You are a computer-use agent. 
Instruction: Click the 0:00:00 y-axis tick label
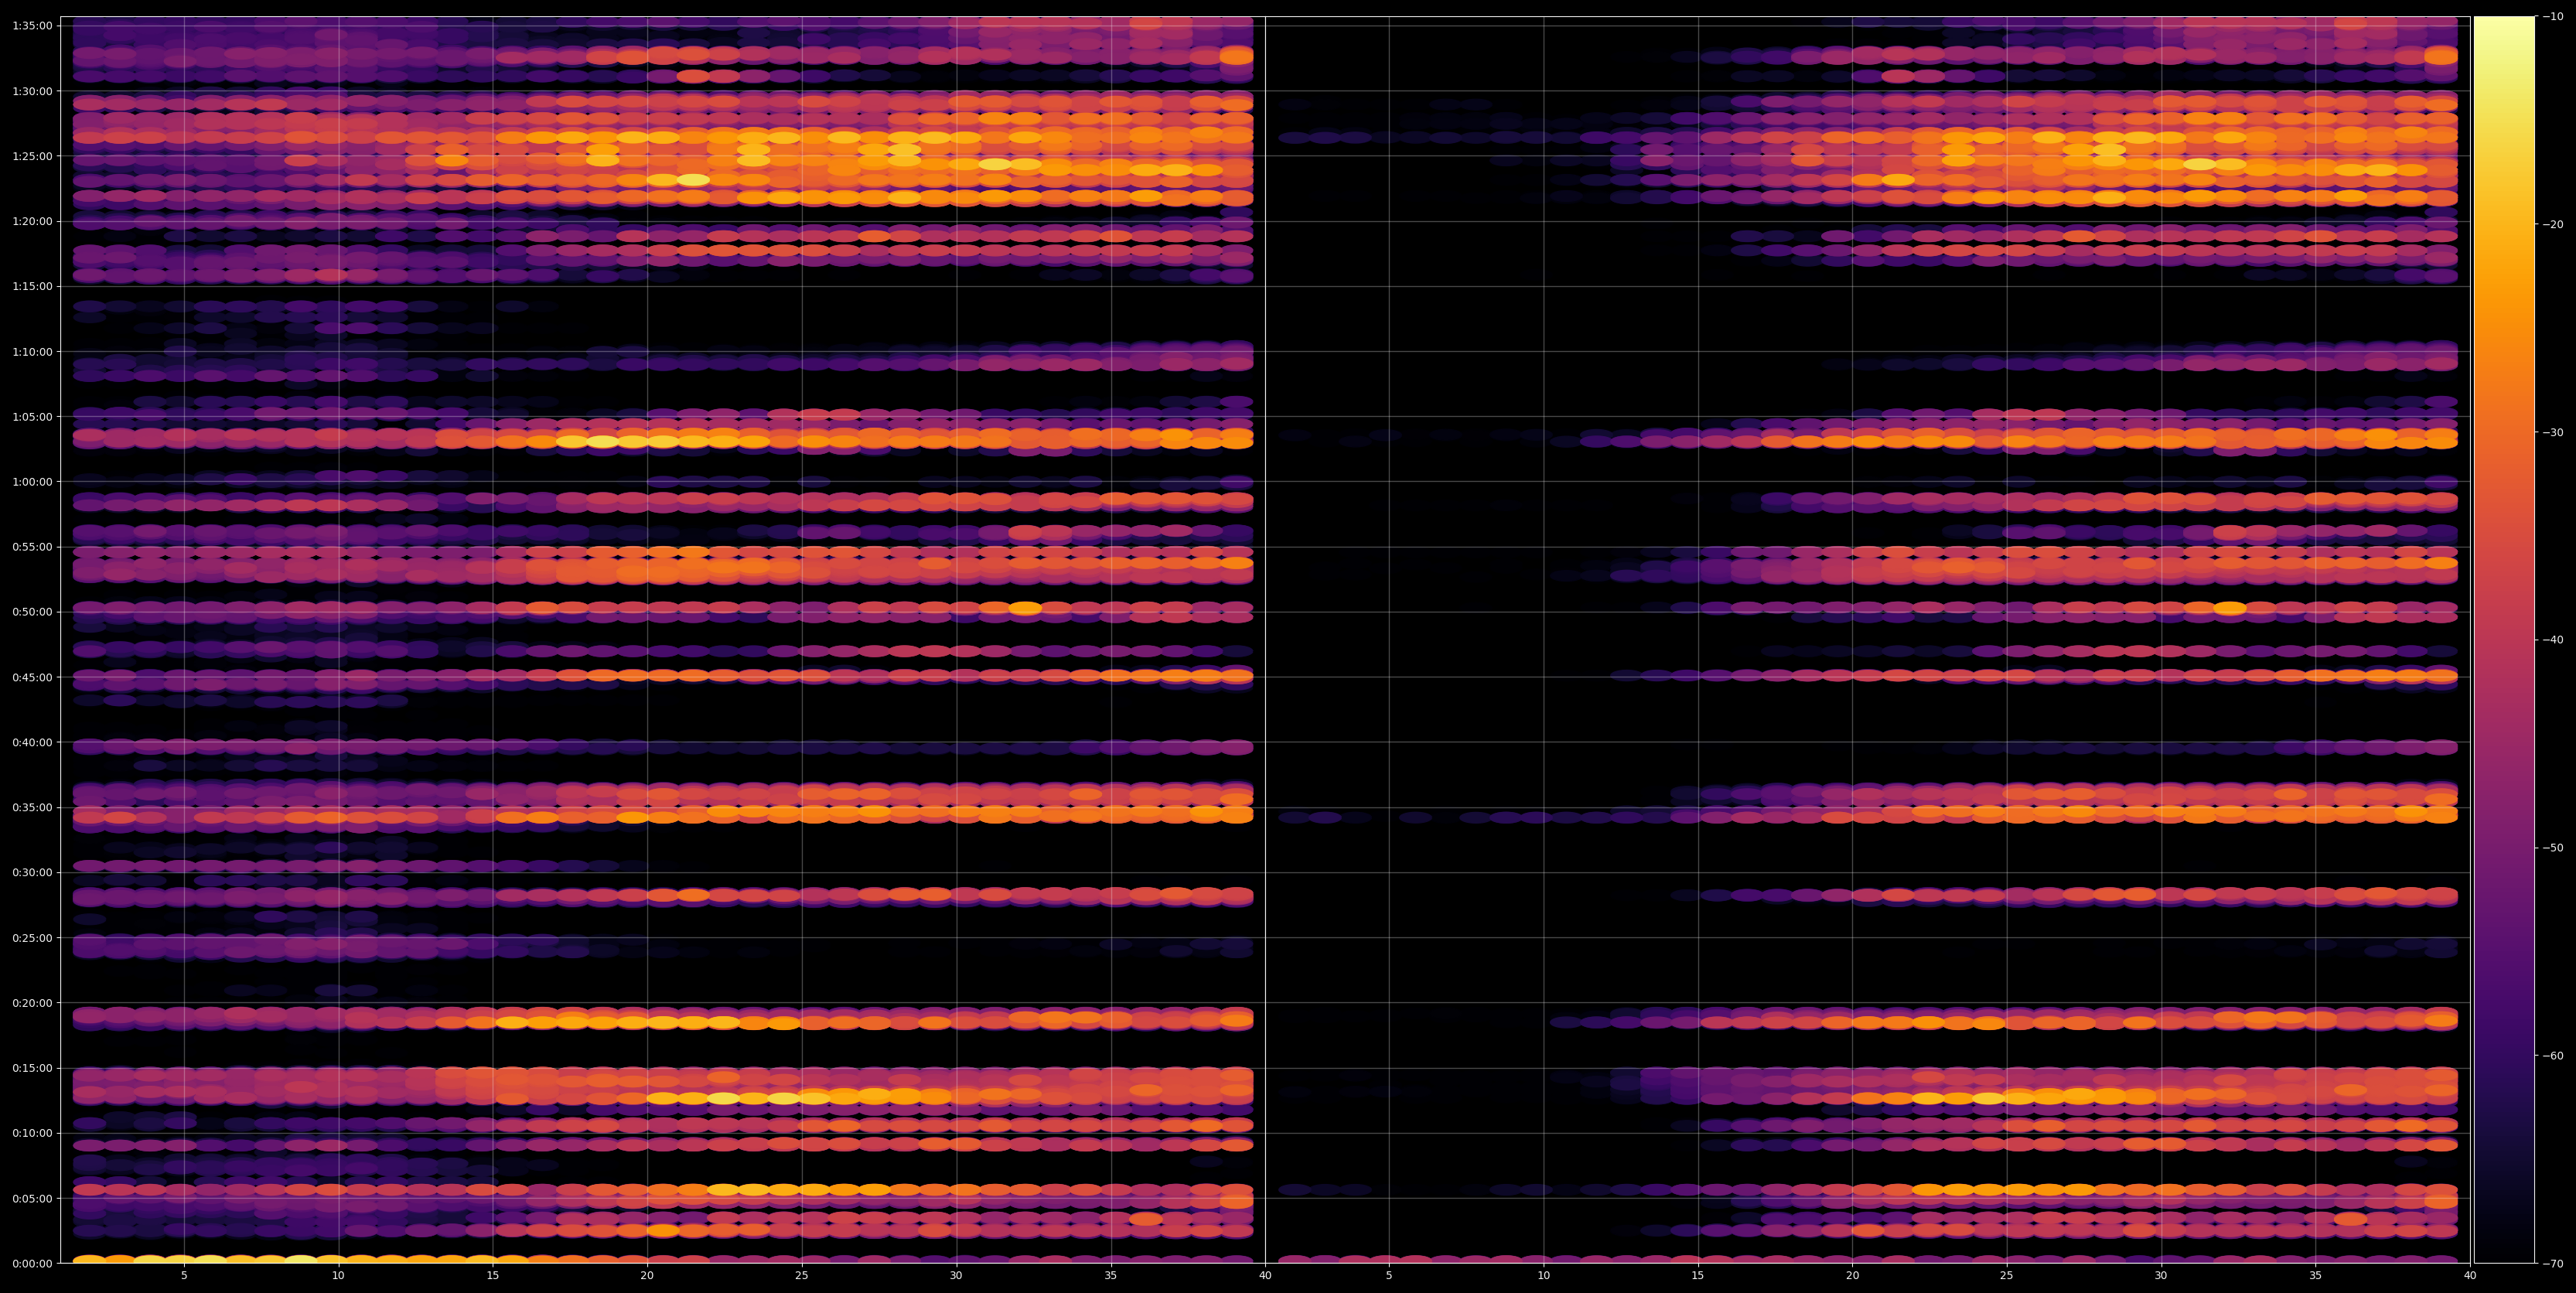pos(32,1263)
